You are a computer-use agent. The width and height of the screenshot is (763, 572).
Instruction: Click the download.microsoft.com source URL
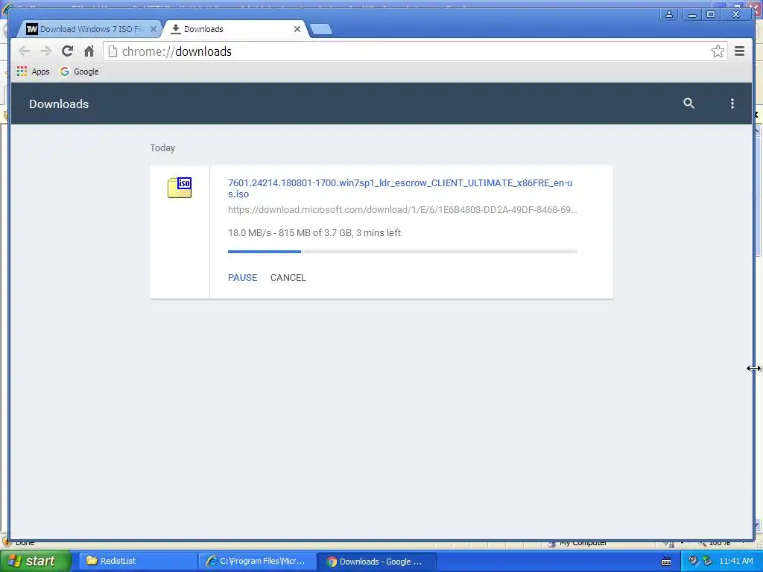click(x=402, y=209)
